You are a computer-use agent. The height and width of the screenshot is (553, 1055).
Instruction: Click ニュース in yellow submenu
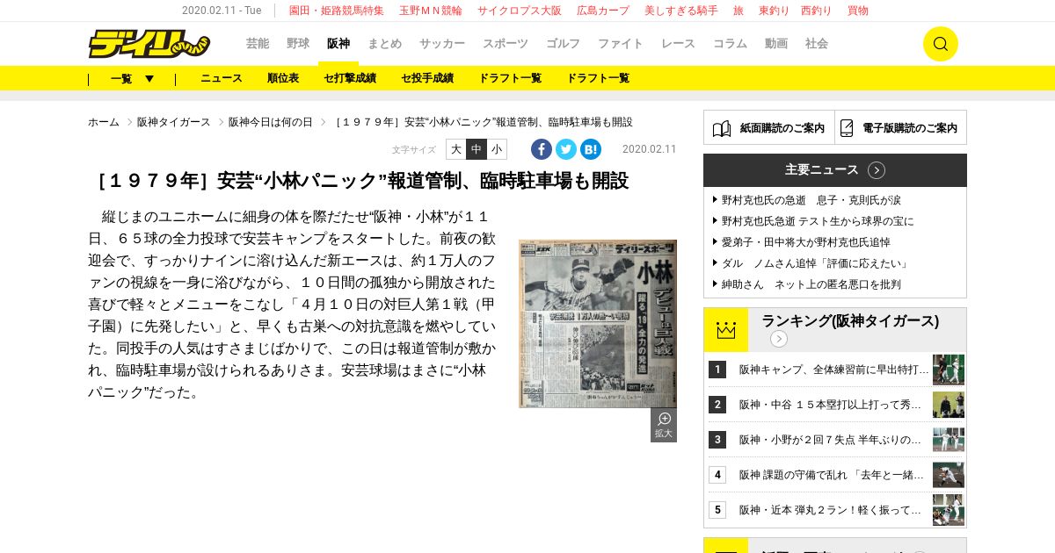222,78
